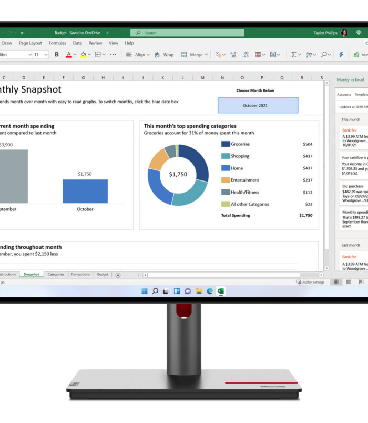This screenshot has width=368, height=423.
Task: Switch to Page Layout view icon in status bar
Action: (x=349, y=282)
